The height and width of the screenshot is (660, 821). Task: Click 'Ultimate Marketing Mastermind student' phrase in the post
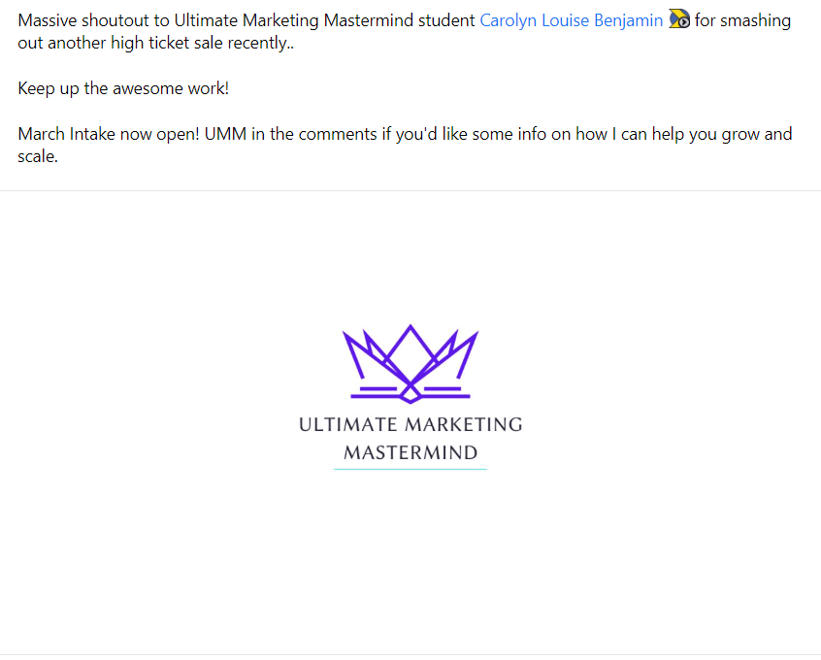click(325, 20)
